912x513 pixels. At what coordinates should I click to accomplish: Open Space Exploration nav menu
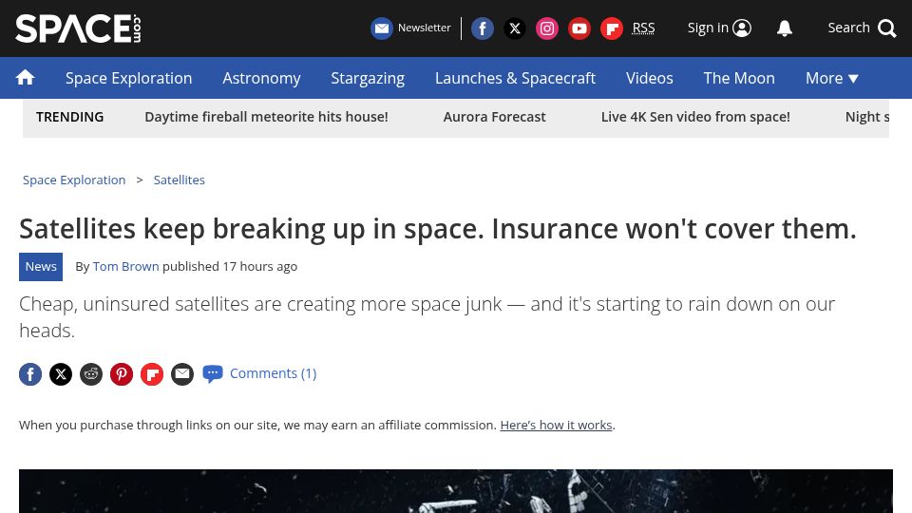pyautogui.click(x=128, y=78)
